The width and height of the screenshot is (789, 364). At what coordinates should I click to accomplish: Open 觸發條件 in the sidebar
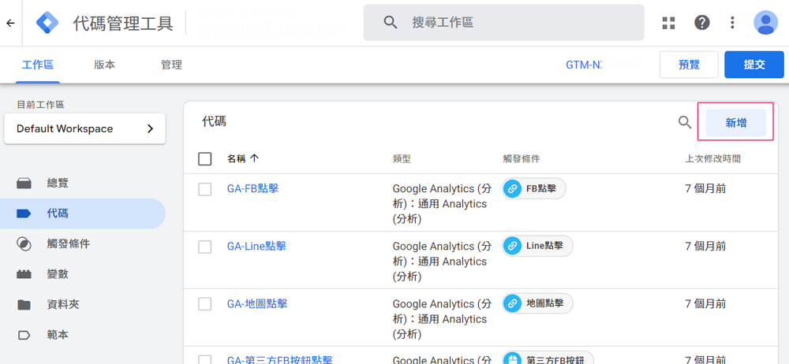83,243
